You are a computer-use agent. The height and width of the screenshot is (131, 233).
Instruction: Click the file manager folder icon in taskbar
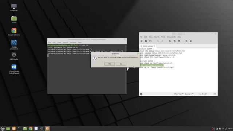point(25,128)
